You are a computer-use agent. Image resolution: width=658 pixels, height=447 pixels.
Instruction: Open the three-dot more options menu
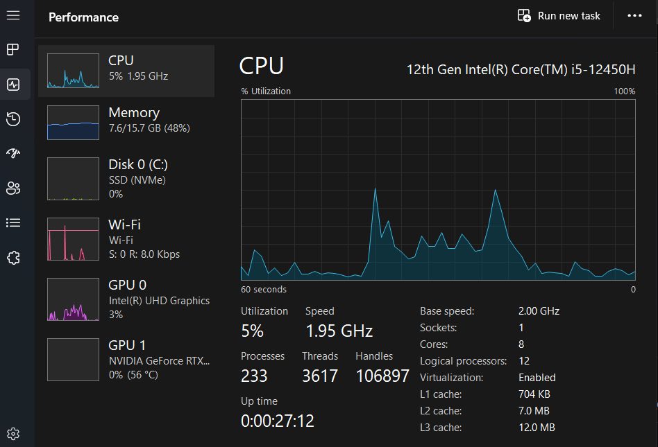point(634,15)
